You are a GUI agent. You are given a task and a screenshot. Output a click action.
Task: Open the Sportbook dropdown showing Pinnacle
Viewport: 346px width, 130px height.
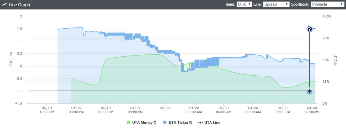327,4
